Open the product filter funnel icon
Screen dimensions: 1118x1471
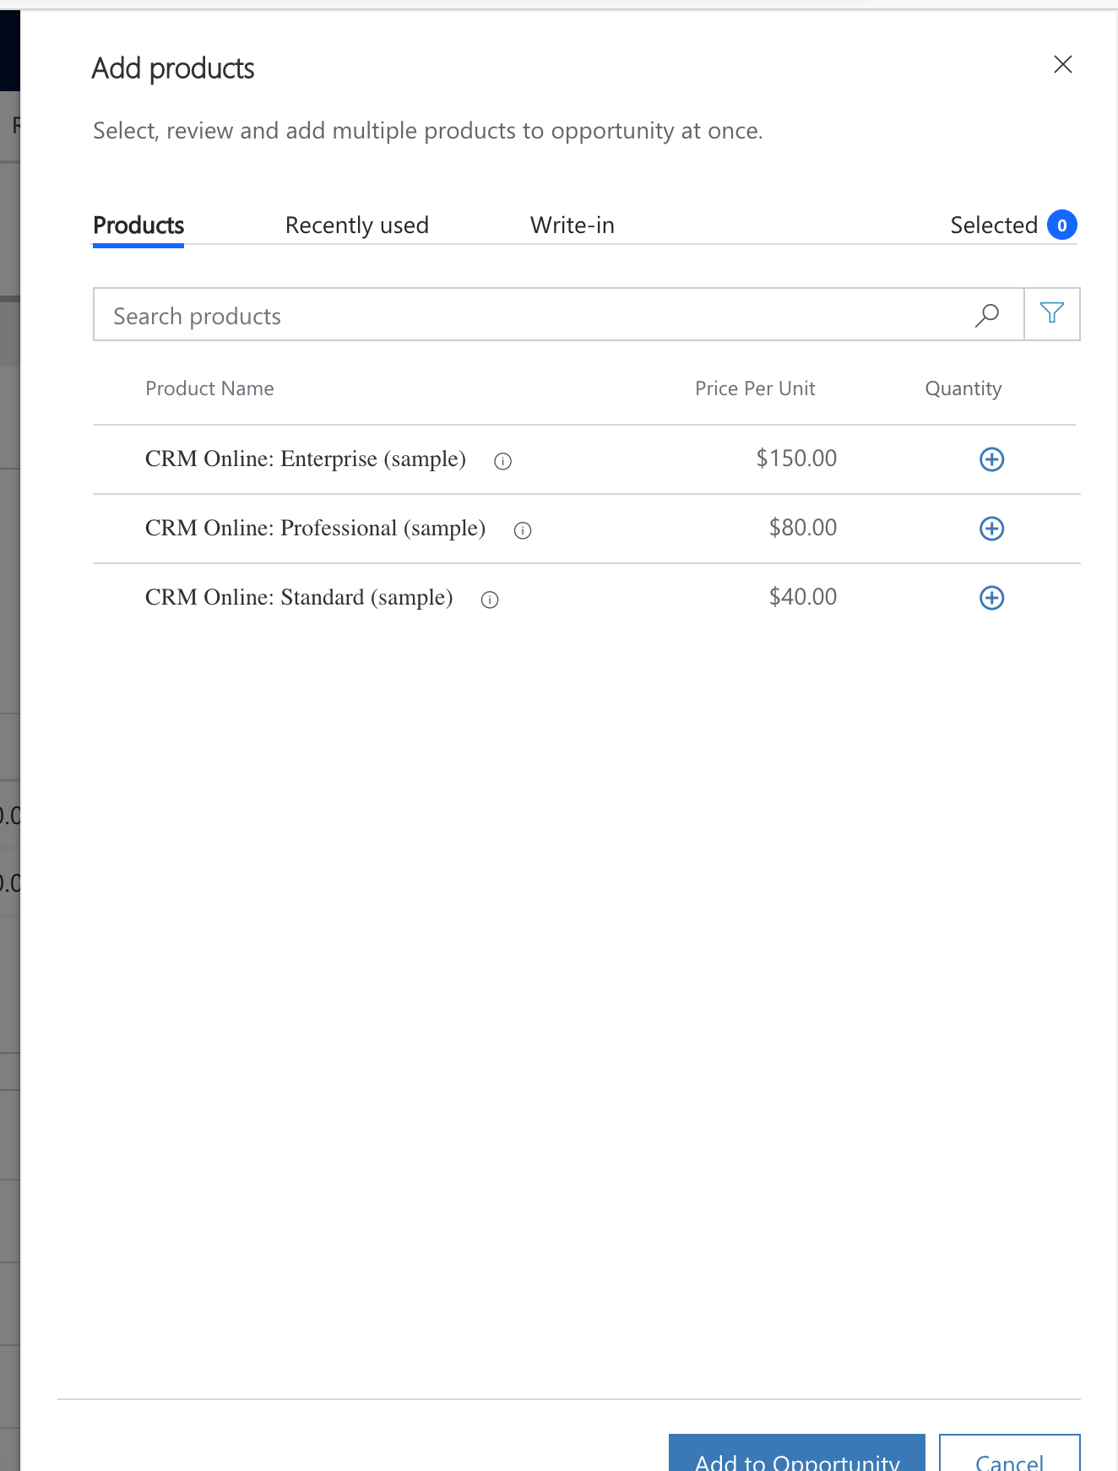point(1052,313)
